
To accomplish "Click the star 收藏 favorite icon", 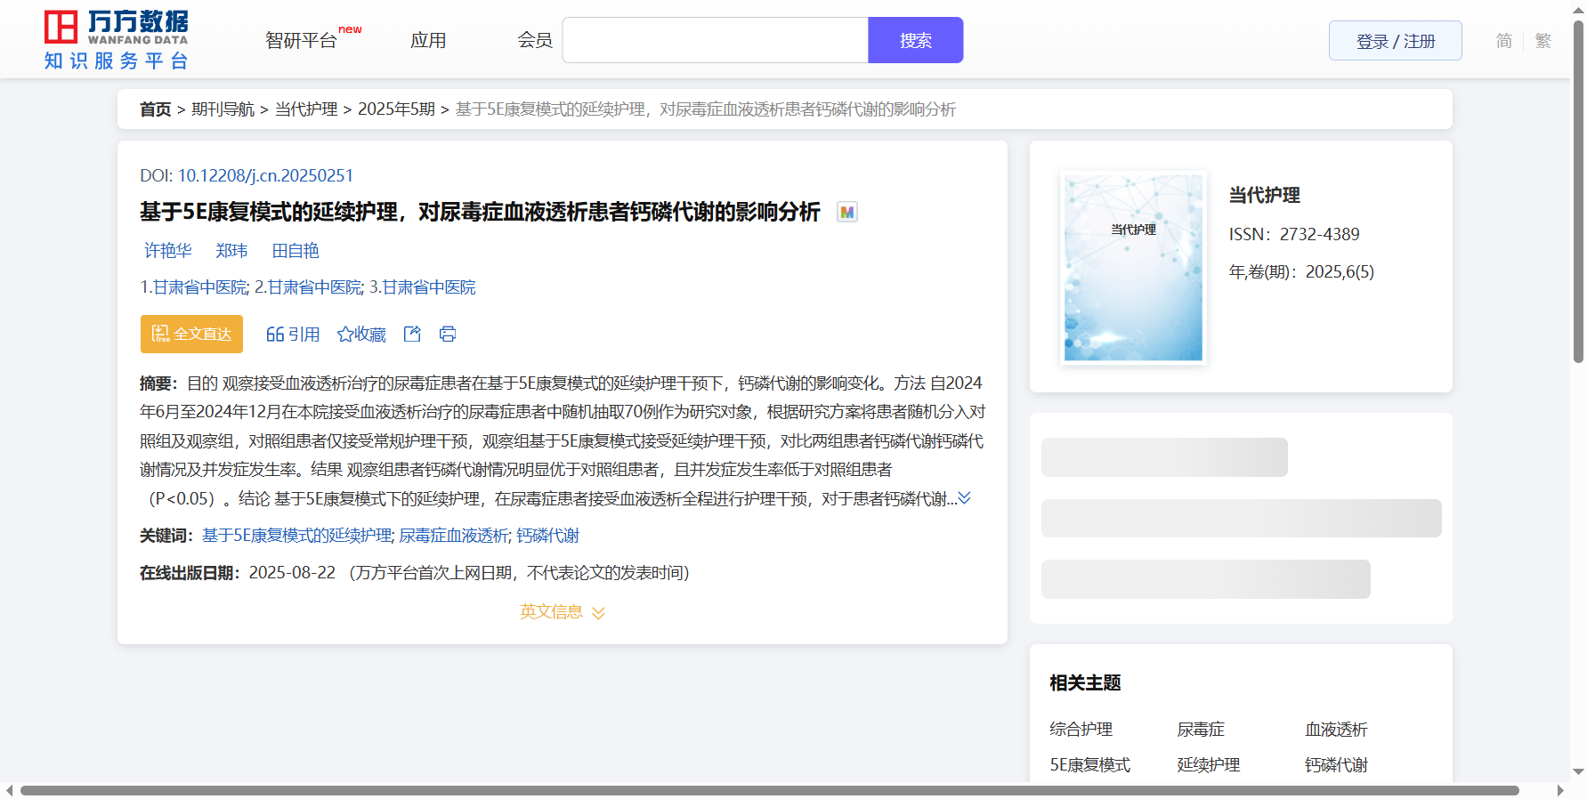I will (x=345, y=335).
